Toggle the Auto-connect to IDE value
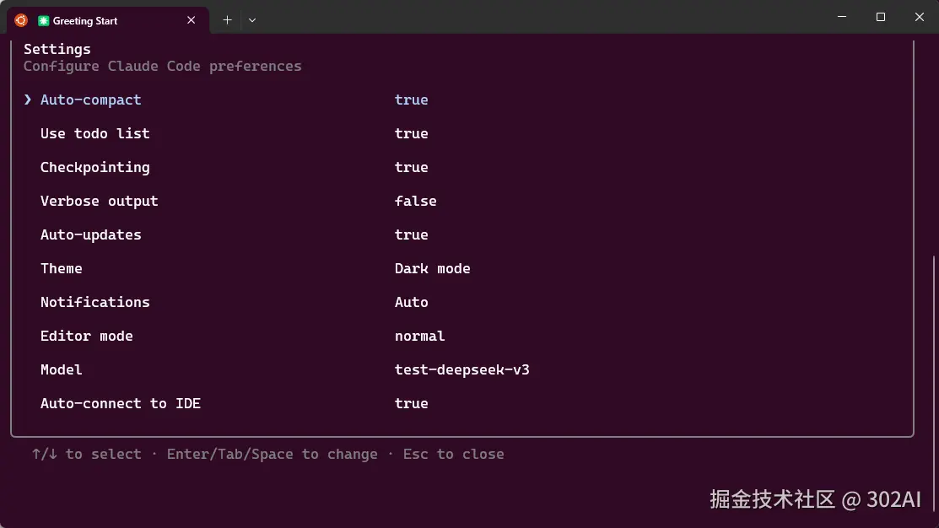939x528 pixels. click(412, 403)
